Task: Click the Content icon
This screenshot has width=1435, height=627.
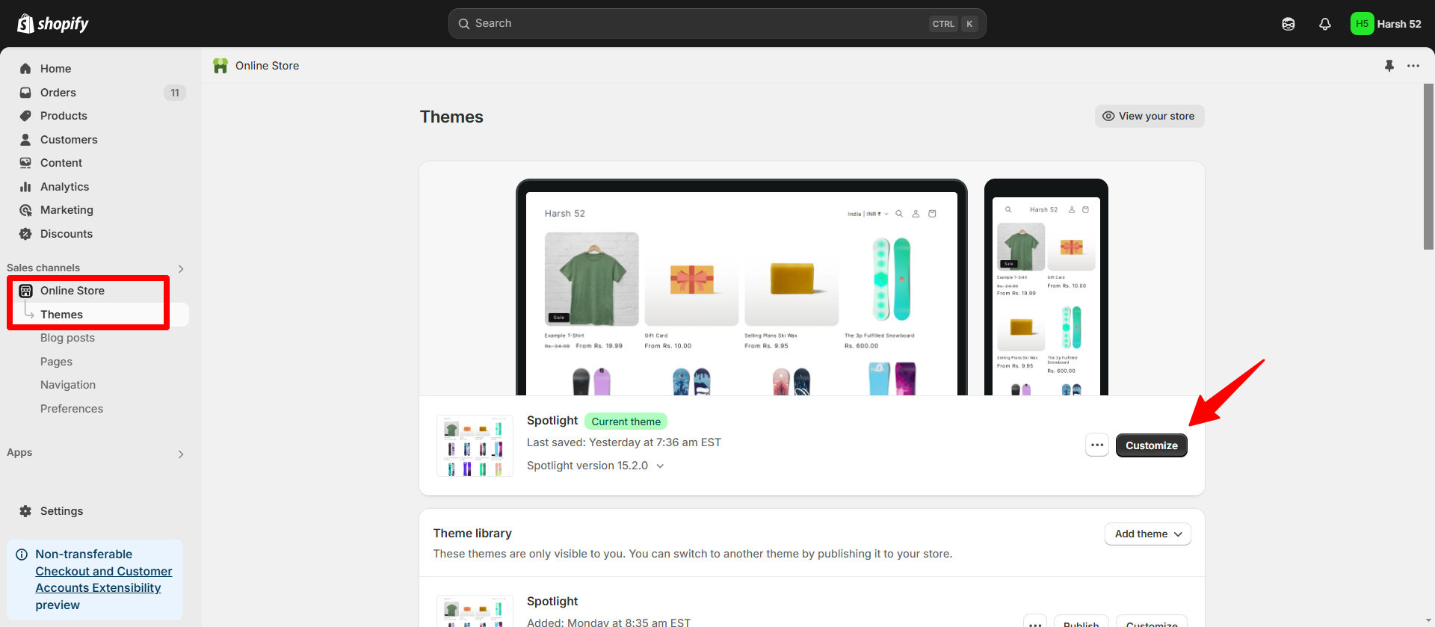Action: (25, 163)
